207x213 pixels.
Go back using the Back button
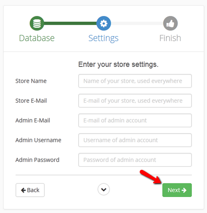tap(30, 190)
